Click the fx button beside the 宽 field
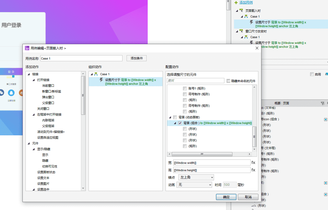The image size is (328, 210). [253, 163]
